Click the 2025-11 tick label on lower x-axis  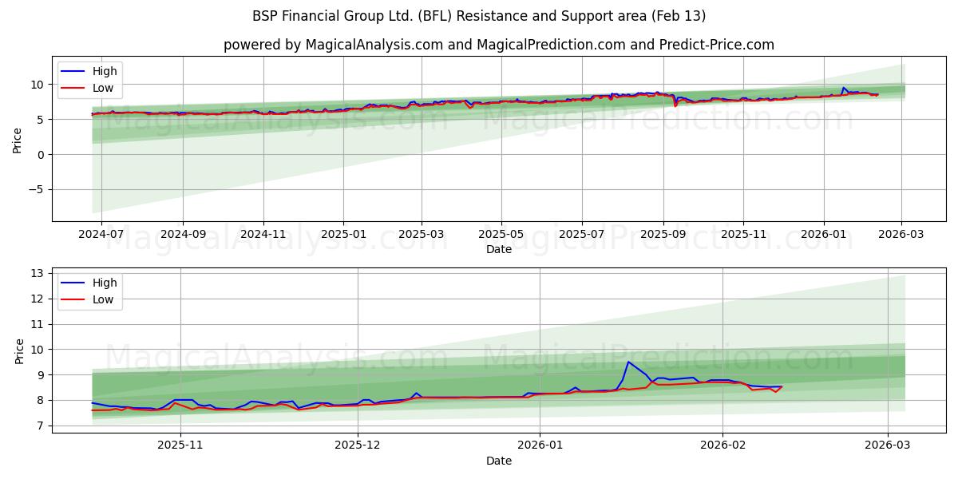[180, 446]
